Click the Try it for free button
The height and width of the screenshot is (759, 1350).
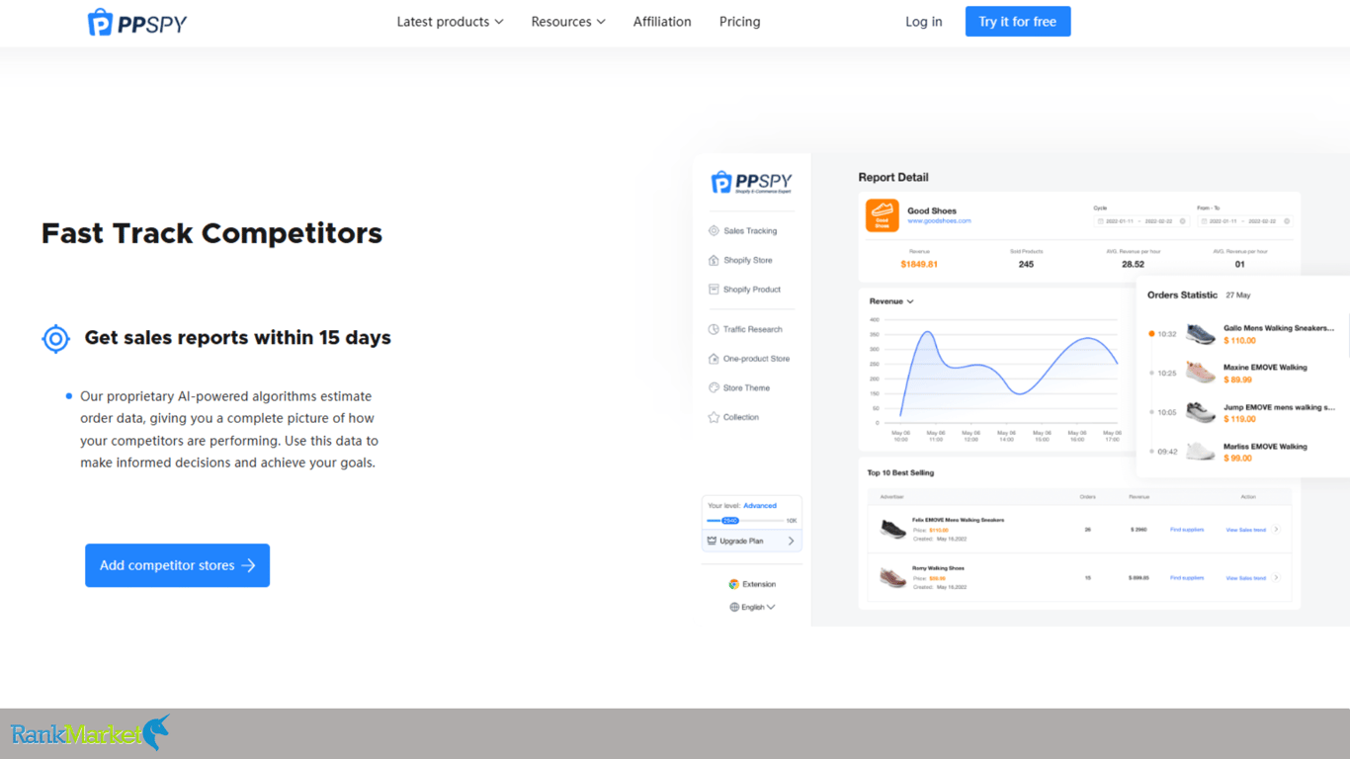coord(1018,22)
